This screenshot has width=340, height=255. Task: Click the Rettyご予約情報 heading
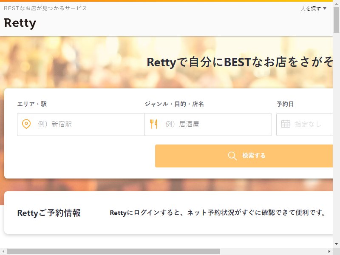point(49,213)
